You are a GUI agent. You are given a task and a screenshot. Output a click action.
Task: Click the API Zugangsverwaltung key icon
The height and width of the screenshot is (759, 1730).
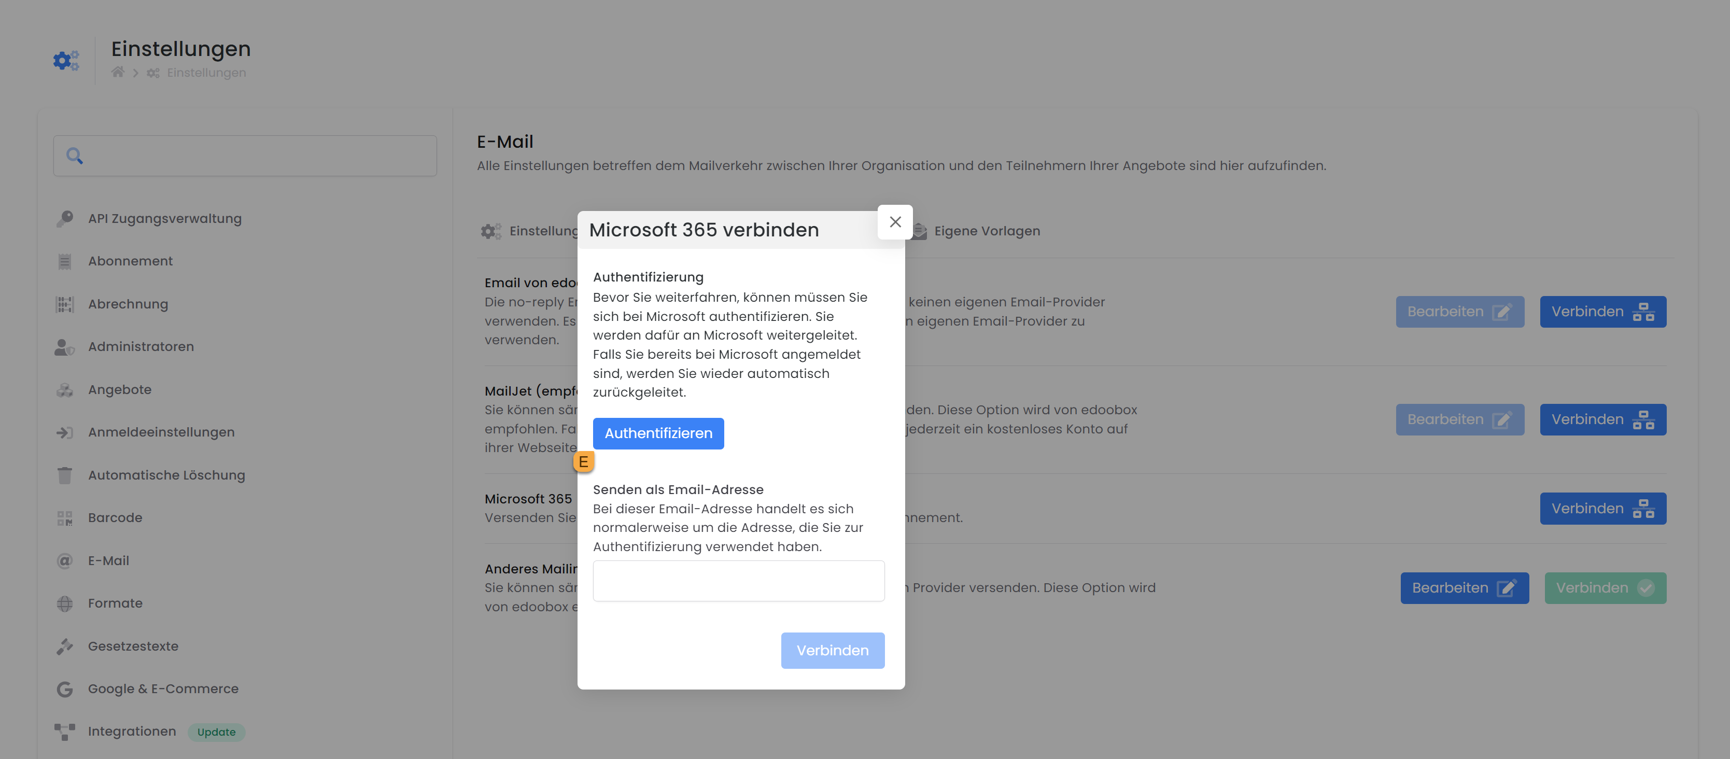tap(64, 218)
